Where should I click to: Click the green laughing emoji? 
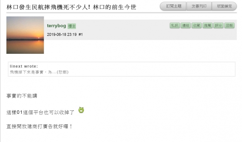tap(81, 110)
